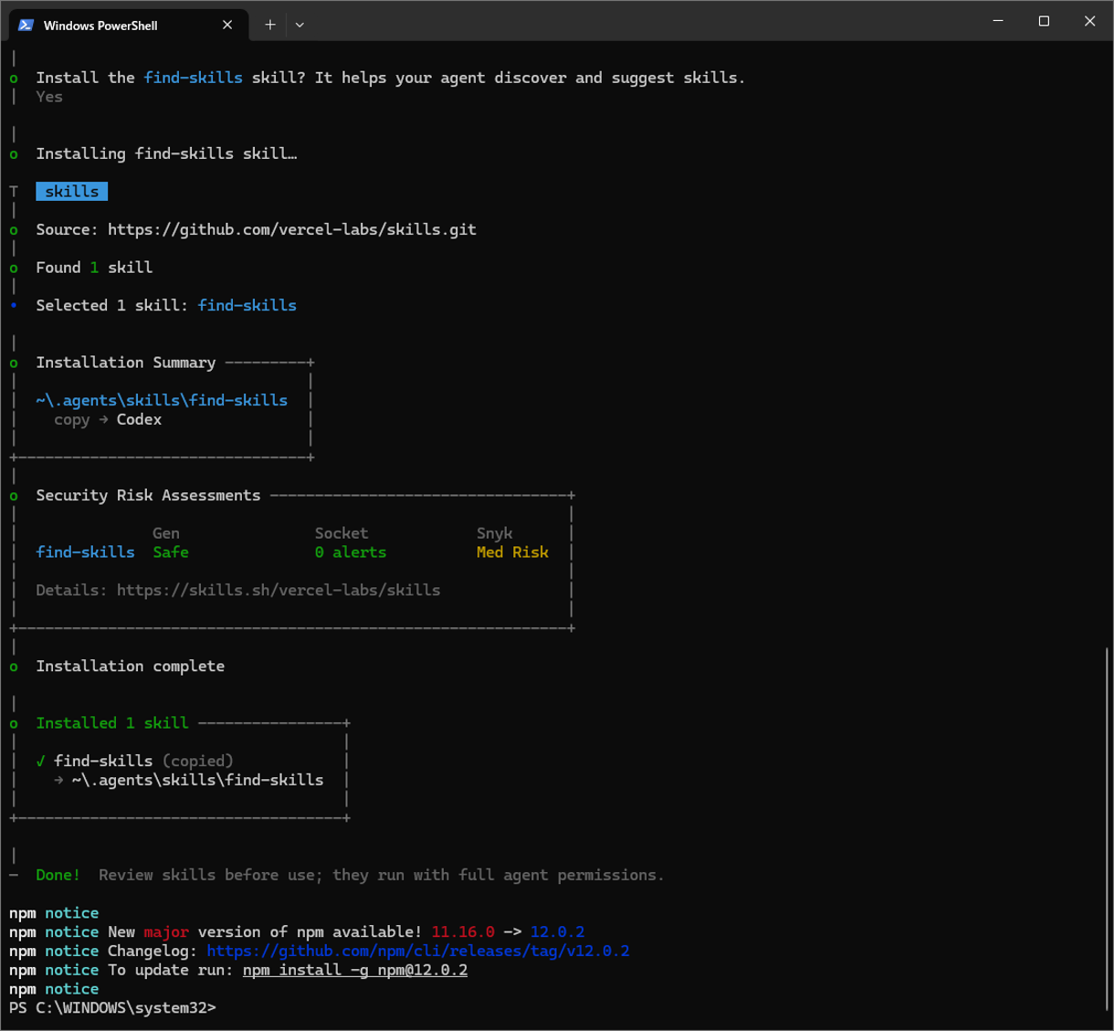1114x1031 pixels.
Task: Click the red 'major' word
Action: click(x=166, y=932)
